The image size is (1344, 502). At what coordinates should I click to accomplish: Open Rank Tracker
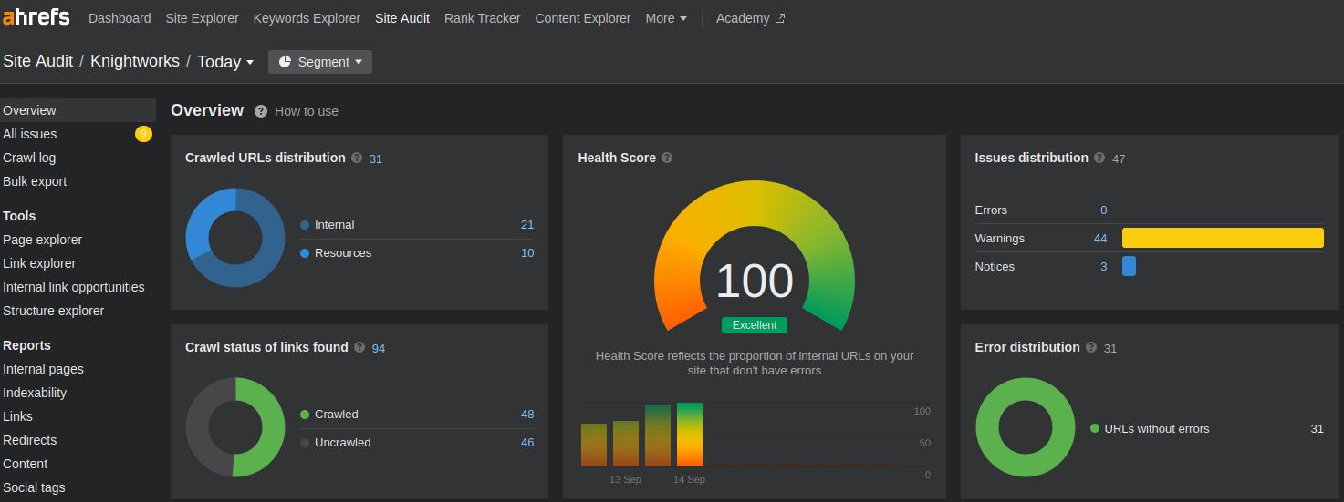click(482, 18)
